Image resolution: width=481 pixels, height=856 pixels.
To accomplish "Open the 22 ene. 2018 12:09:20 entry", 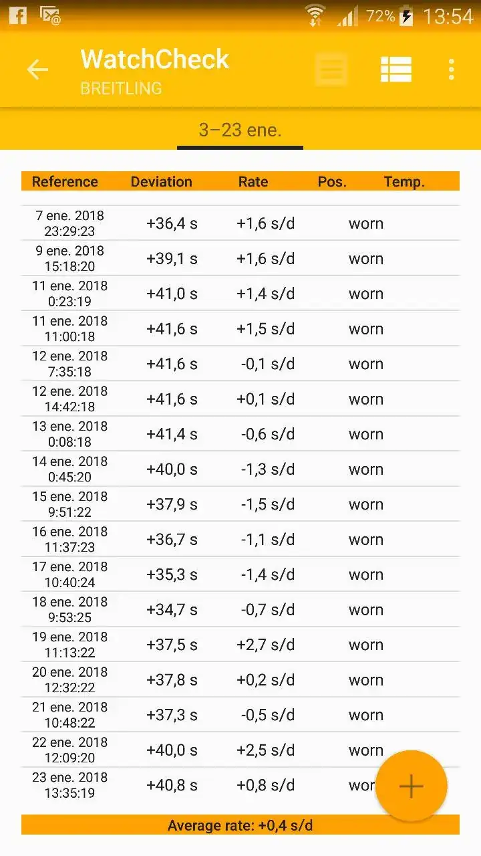I will [240, 750].
